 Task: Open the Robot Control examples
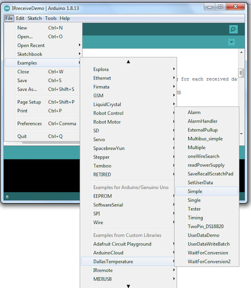pyautogui.click(x=128, y=113)
